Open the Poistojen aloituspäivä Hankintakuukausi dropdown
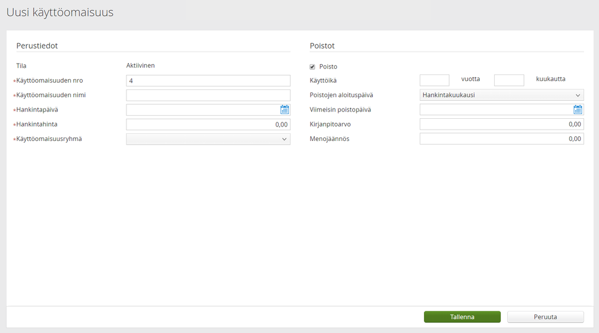Viewport: 599px width, 333px height. tap(501, 95)
